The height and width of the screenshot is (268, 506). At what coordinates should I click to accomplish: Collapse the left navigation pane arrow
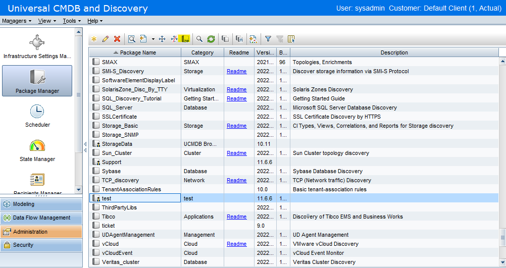point(85,144)
